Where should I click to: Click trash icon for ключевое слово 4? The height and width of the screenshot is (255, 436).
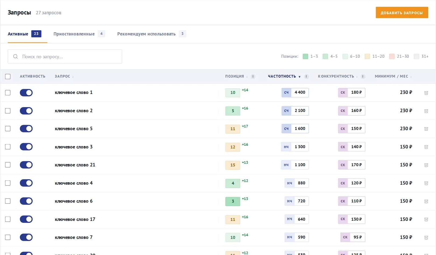pyautogui.click(x=426, y=183)
